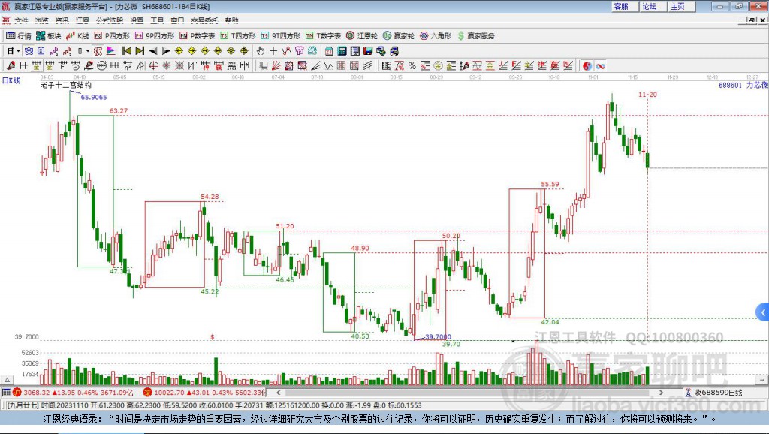
Task: Click the 日K线 label
Action: (11, 80)
